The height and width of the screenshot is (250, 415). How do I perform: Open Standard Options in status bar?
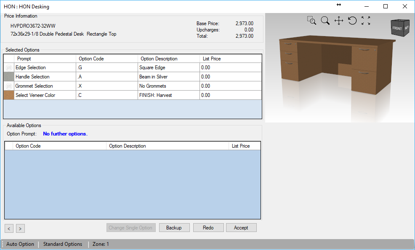coord(63,244)
